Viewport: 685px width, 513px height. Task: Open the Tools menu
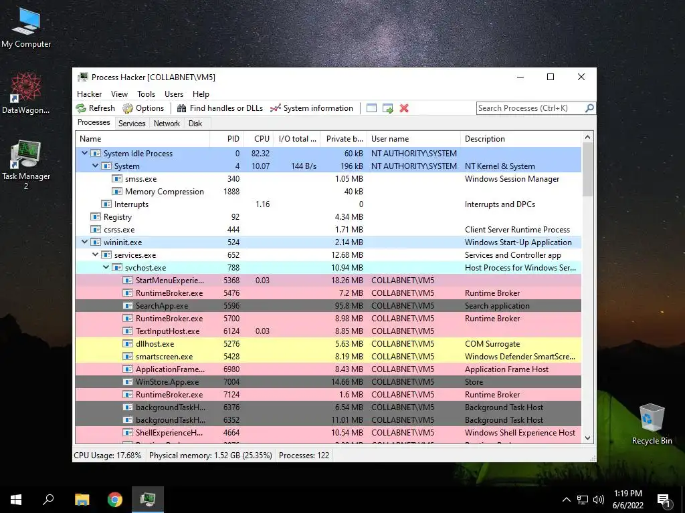click(x=146, y=94)
